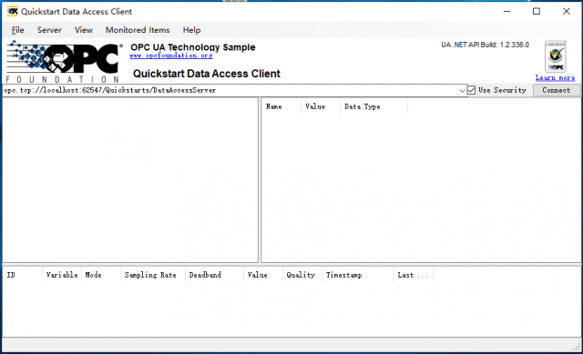Open the www.opcfoundation.org link
583x354 pixels.
click(170, 56)
